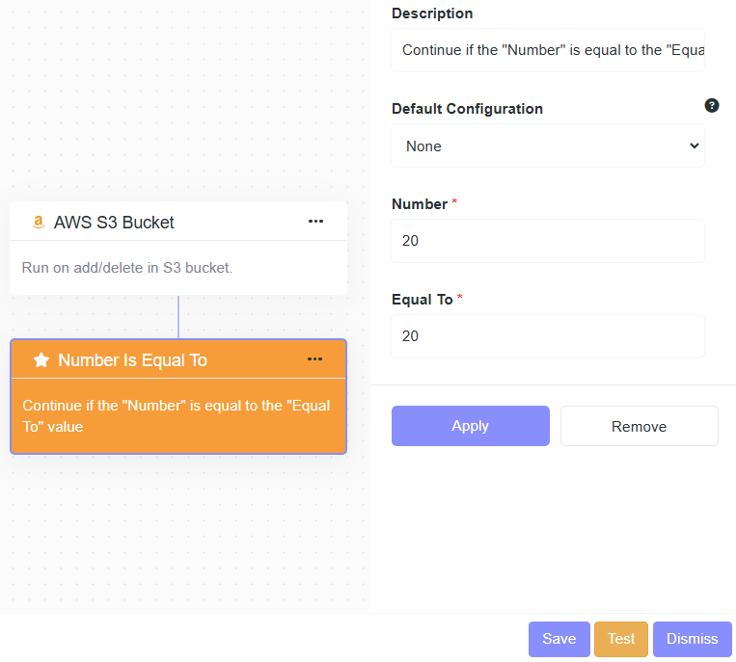Click into the Number input field
736x662 pixels.
coord(547,241)
